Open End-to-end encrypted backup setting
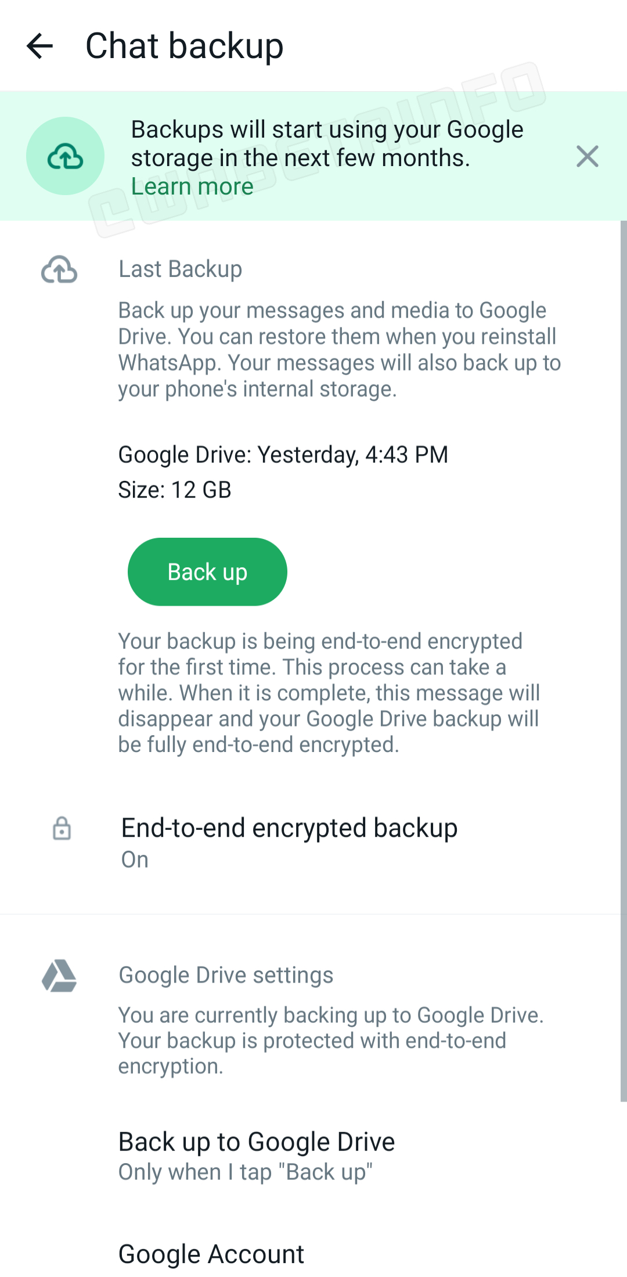This screenshot has width=627, height=1277. coord(289,828)
